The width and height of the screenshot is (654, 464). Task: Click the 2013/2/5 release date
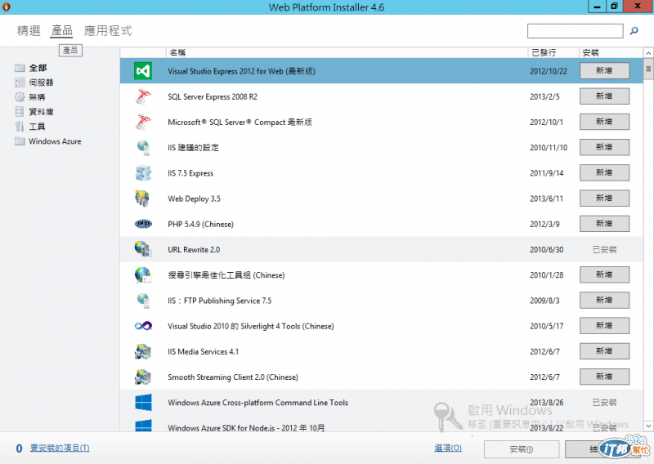click(x=544, y=96)
